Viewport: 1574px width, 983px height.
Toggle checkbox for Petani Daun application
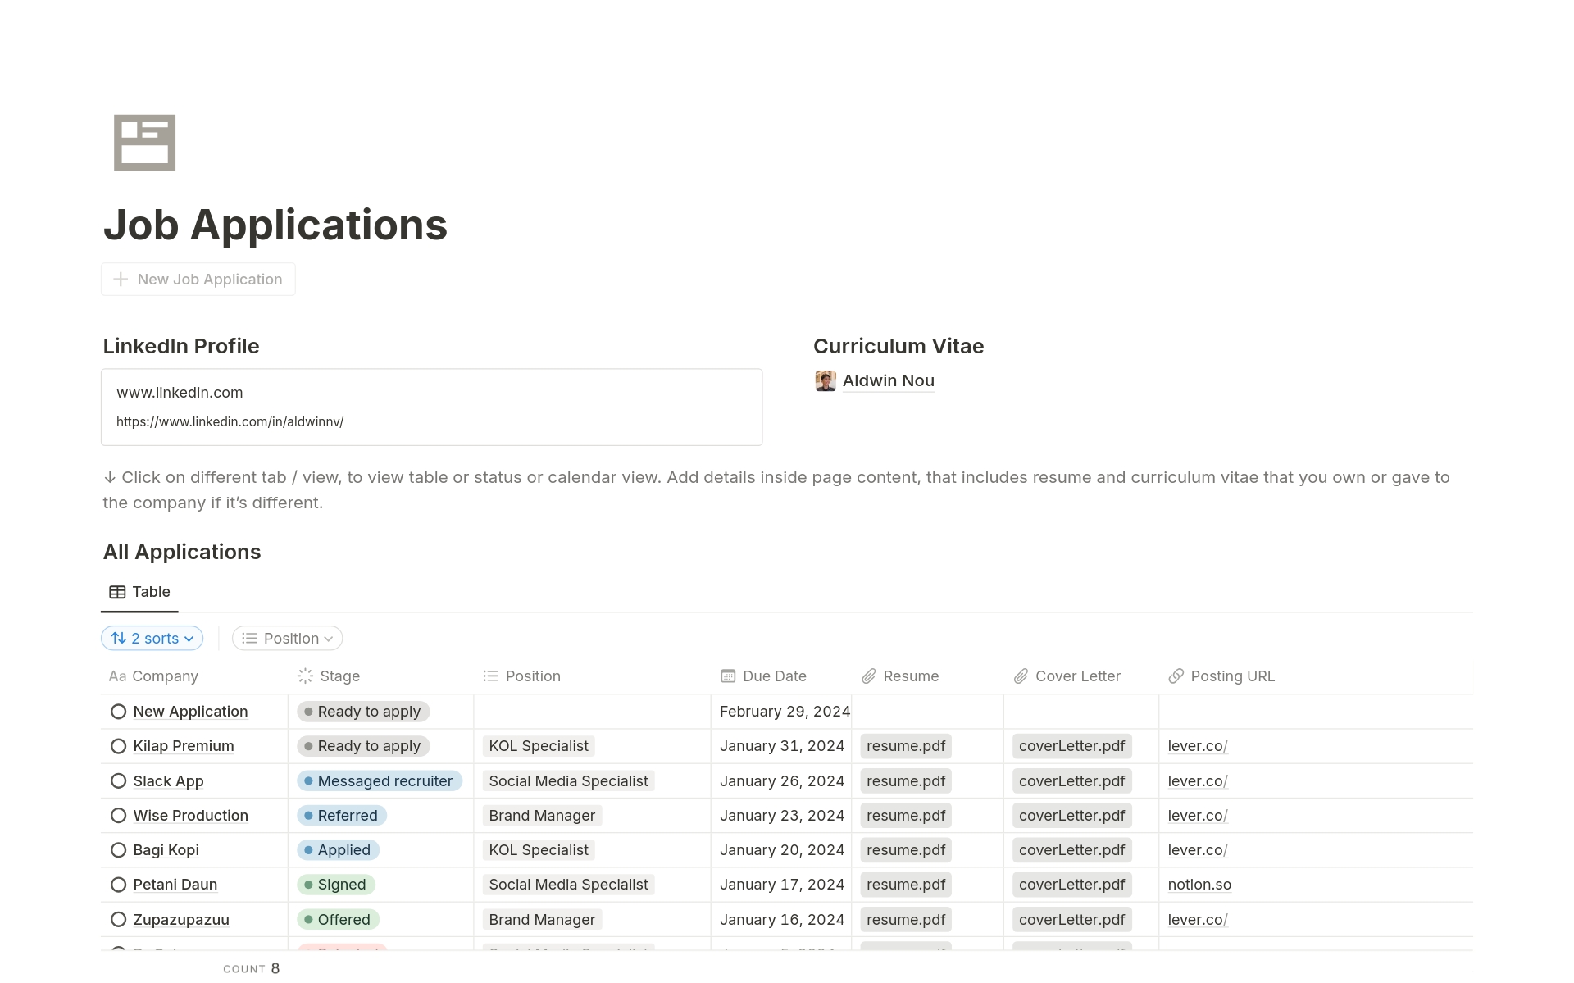[x=119, y=885]
